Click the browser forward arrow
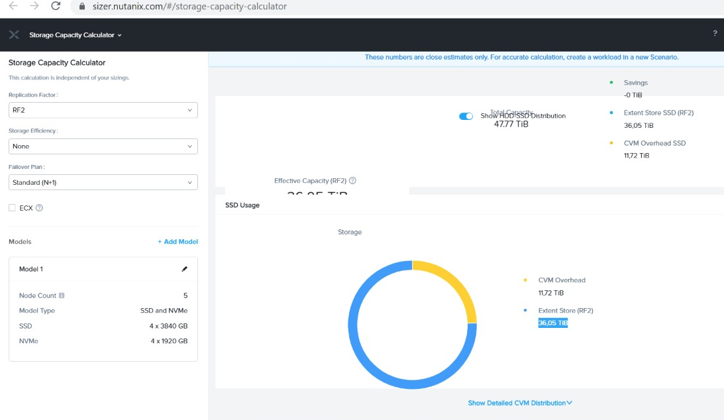The image size is (724, 420). (34, 6)
